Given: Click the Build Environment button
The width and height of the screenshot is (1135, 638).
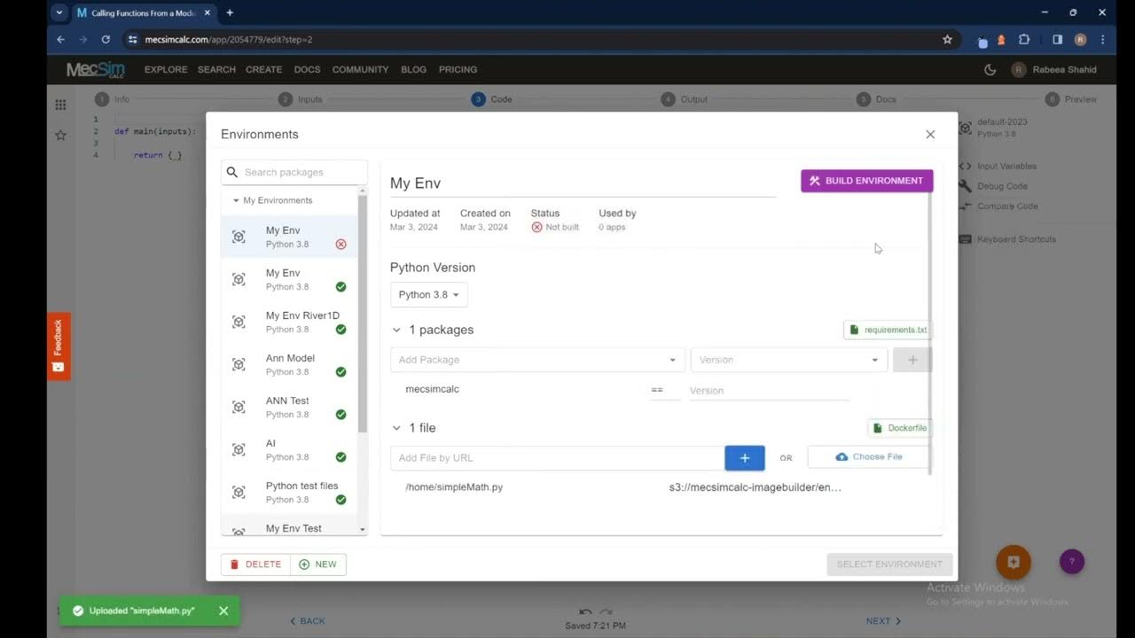Looking at the screenshot, I should (866, 181).
